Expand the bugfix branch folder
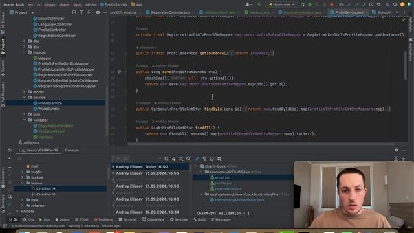The image size is (414, 233). click(x=23, y=172)
